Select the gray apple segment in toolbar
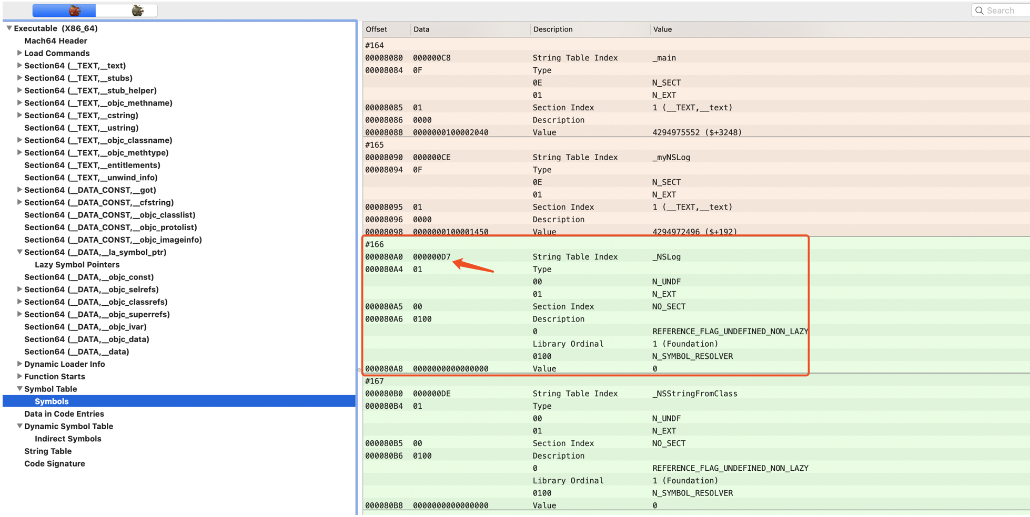 pos(127,10)
